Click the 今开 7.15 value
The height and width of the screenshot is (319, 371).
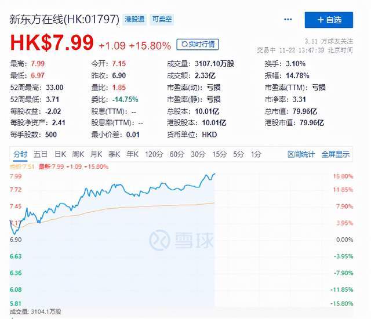119,64
